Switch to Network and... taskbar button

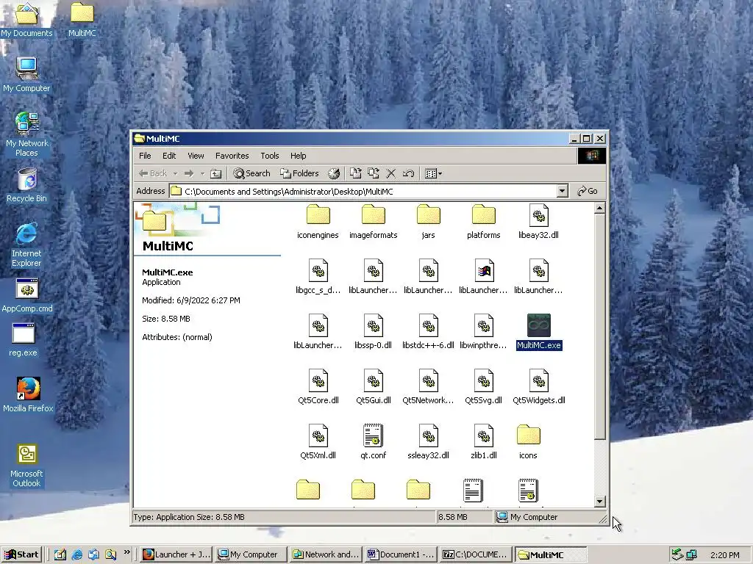pos(326,554)
